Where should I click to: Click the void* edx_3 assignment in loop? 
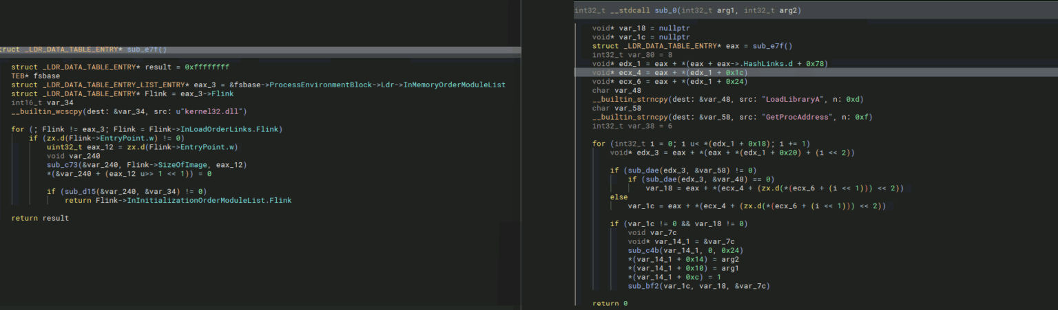point(732,153)
